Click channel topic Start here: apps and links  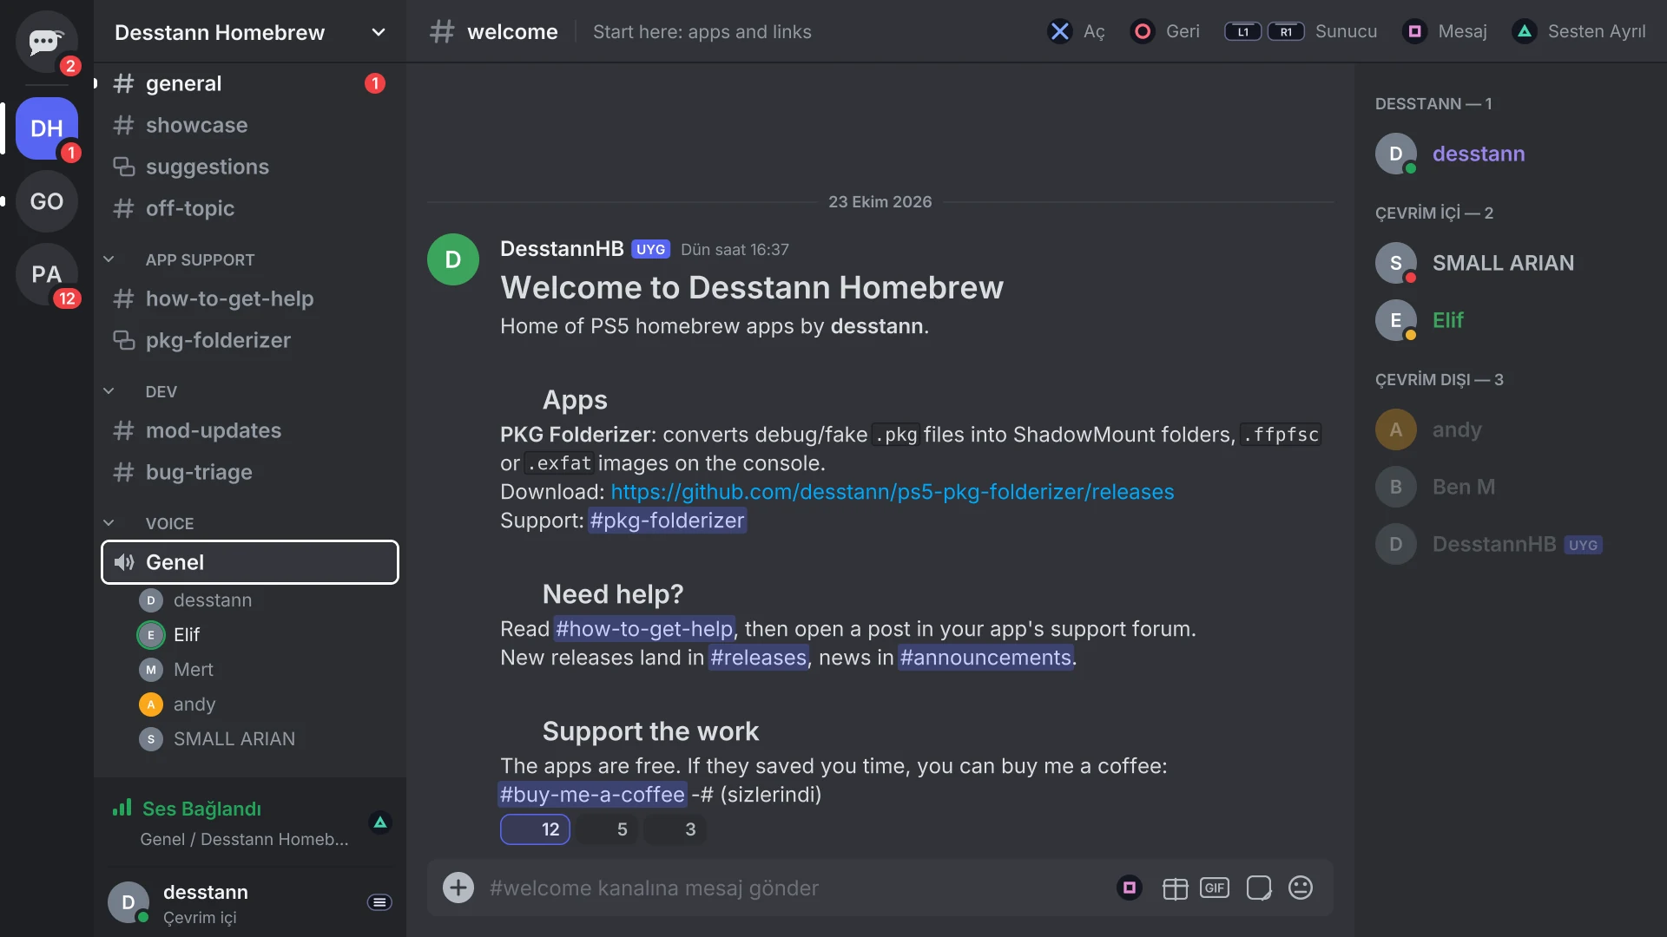coord(702,32)
